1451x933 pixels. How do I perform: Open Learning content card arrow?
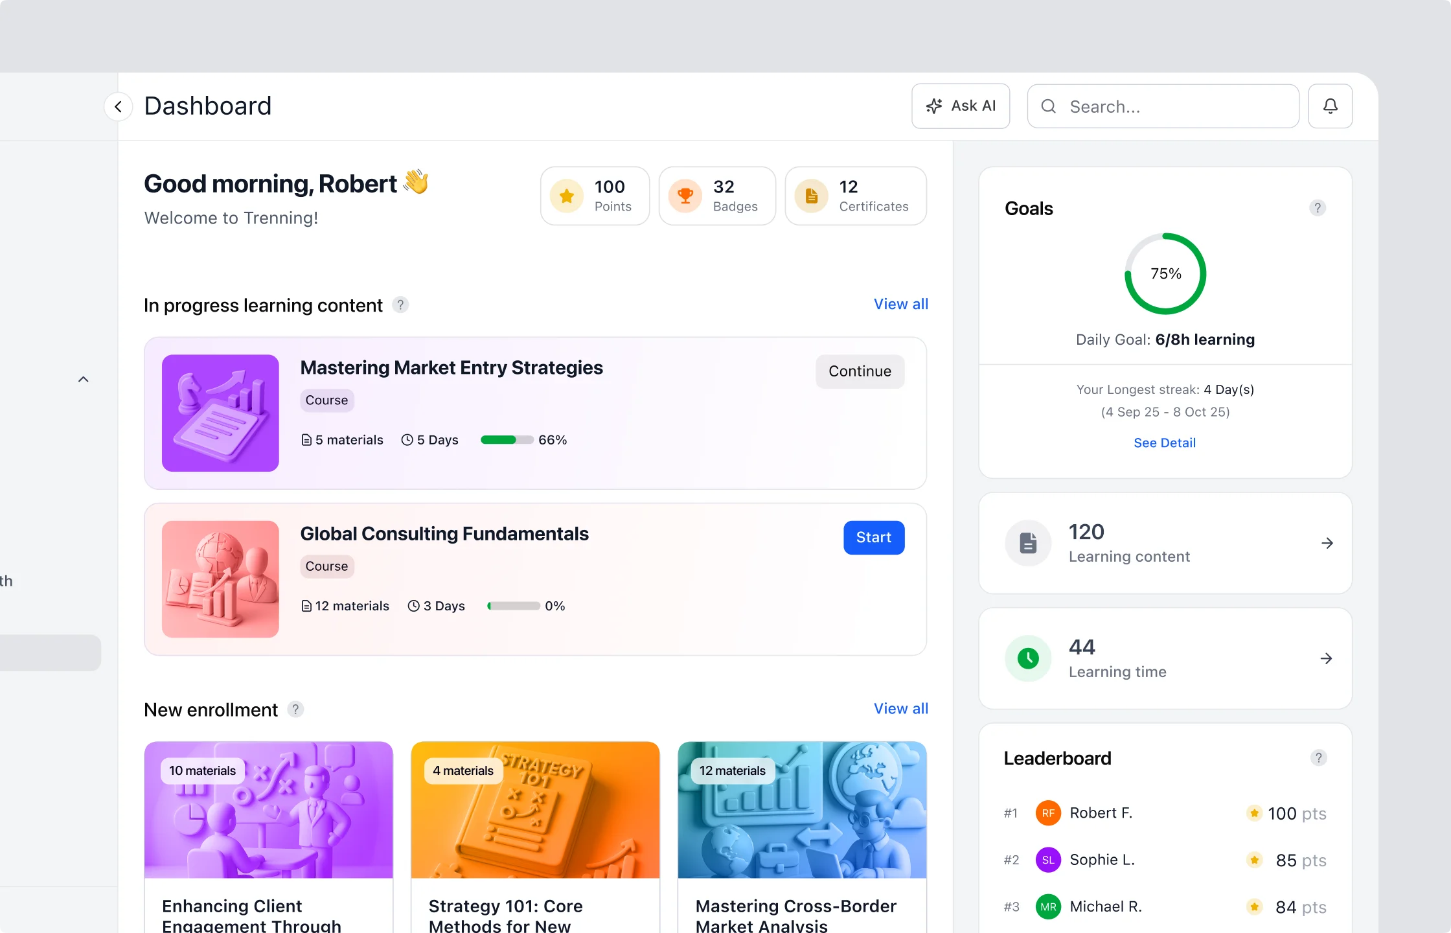(x=1327, y=543)
